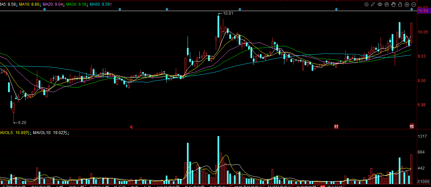
Task: Click the 6.98 price axis label
Action: (422, 105)
